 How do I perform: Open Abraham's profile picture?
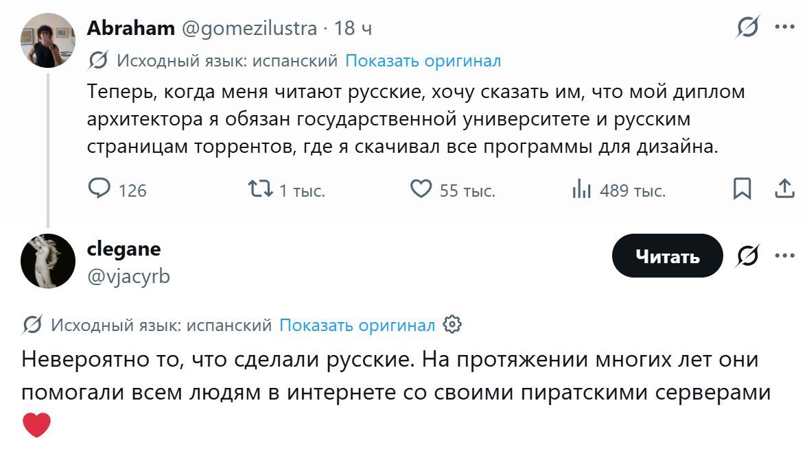[48, 40]
